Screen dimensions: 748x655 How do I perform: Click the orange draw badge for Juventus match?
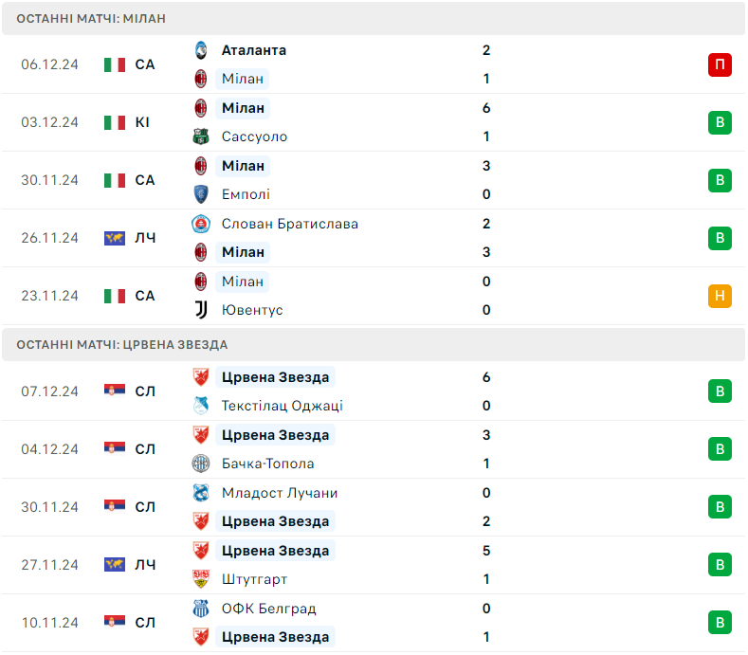click(720, 296)
